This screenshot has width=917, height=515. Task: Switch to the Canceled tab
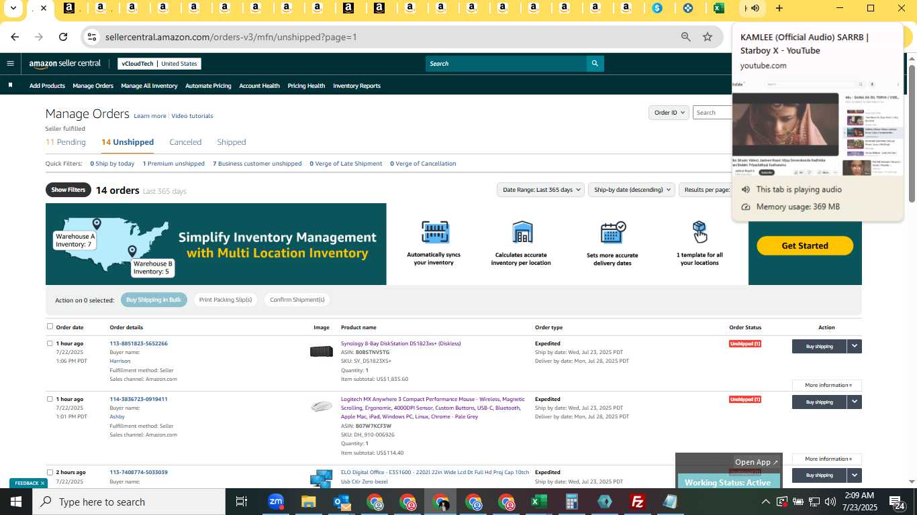185,142
